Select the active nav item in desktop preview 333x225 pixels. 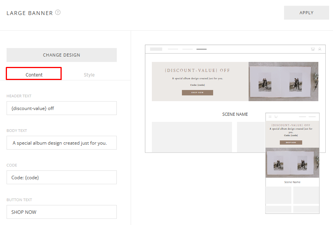[202, 49]
